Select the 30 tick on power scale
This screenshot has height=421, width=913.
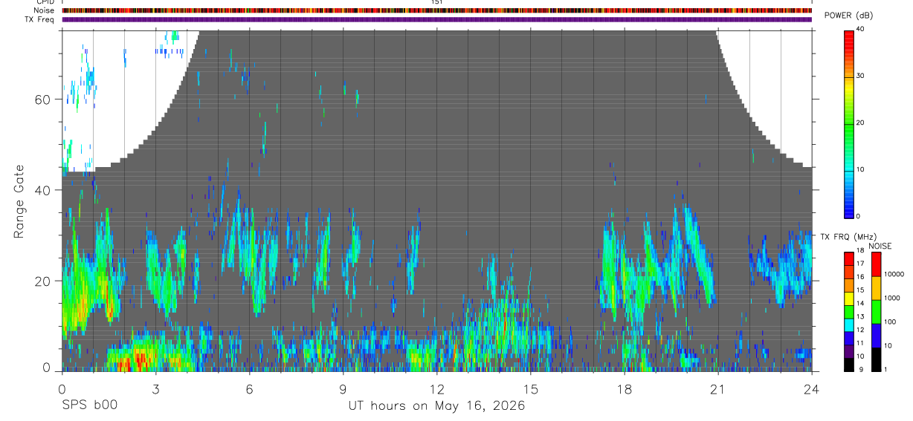(x=861, y=76)
